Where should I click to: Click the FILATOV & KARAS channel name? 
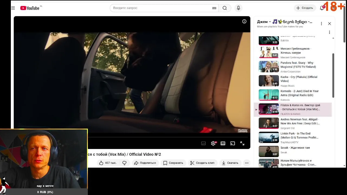[290, 114]
